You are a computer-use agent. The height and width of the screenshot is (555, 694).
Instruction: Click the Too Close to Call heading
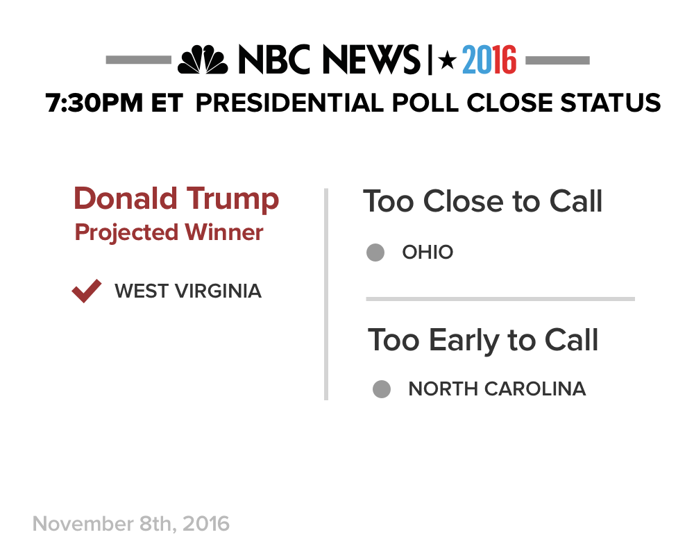(483, 201)
